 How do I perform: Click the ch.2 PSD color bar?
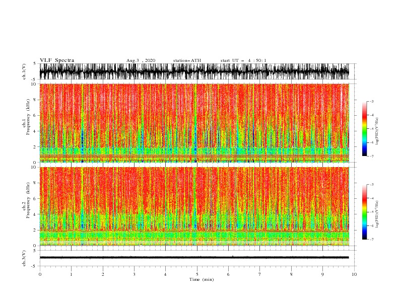click(x=364, y=212)
